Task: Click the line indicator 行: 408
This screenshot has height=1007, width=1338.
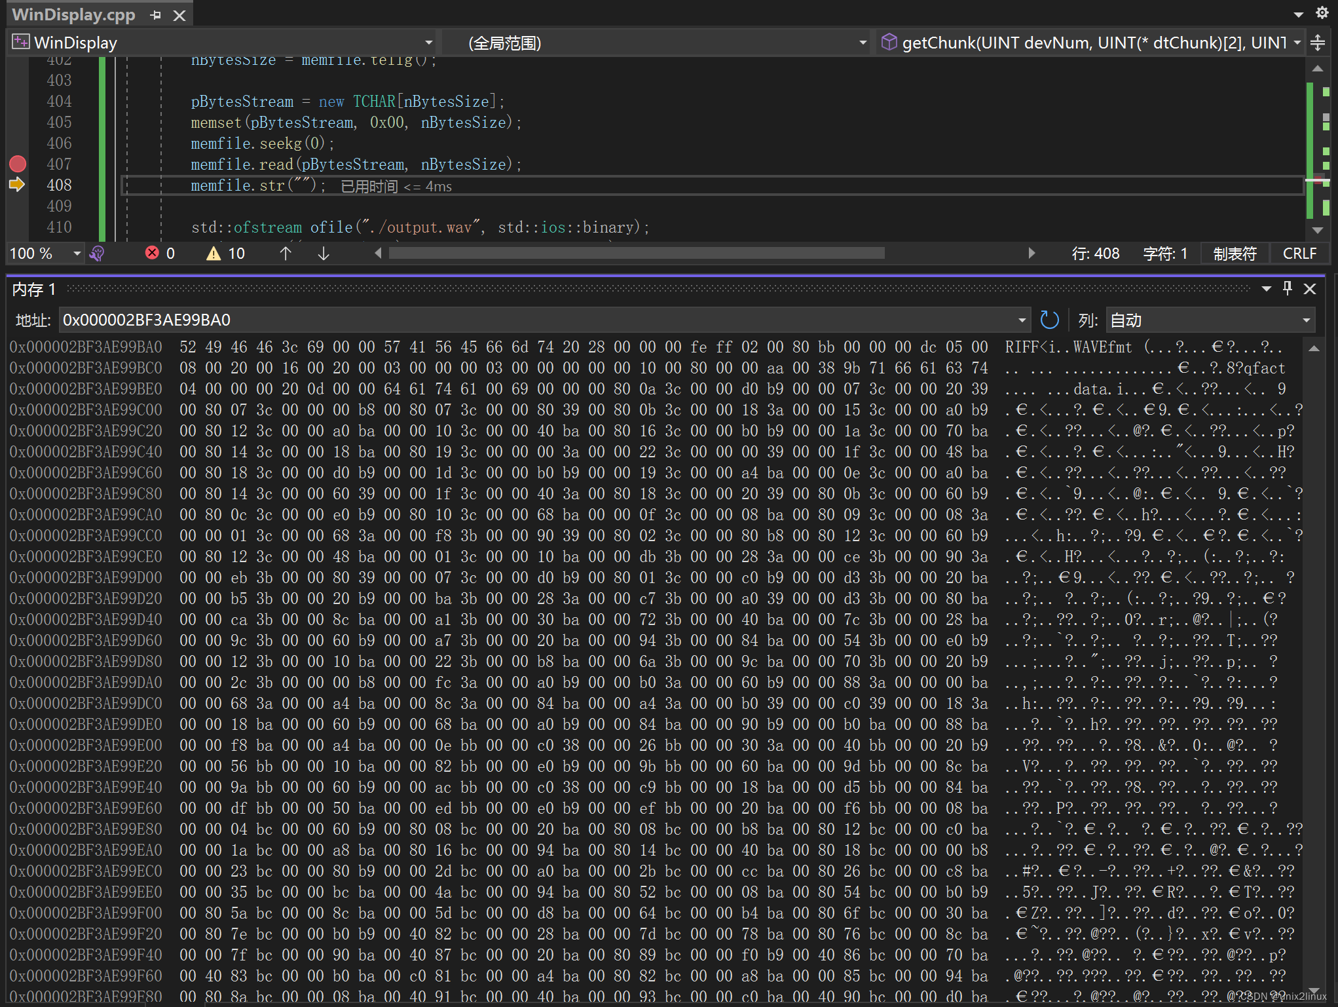Action: coord(1096,254)
